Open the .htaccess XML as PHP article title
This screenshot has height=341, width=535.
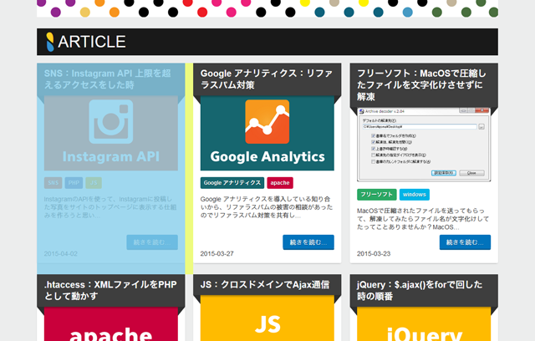click(110, 292)
